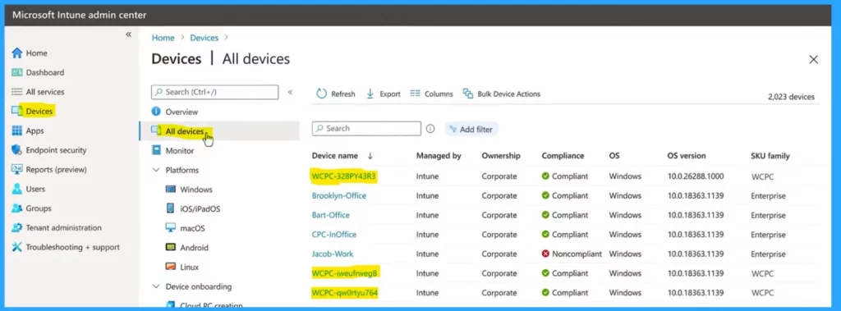Sort by the SKU family column
The height and width of the screenshot is (311, 841).
[770, 156]
